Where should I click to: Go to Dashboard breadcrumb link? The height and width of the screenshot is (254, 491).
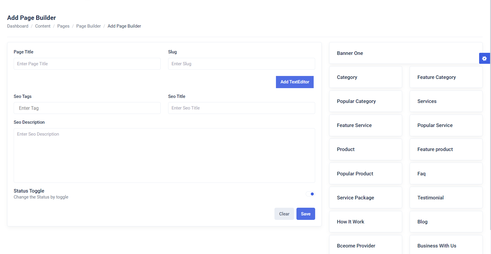pyautogui.click(x=18, y=26)
